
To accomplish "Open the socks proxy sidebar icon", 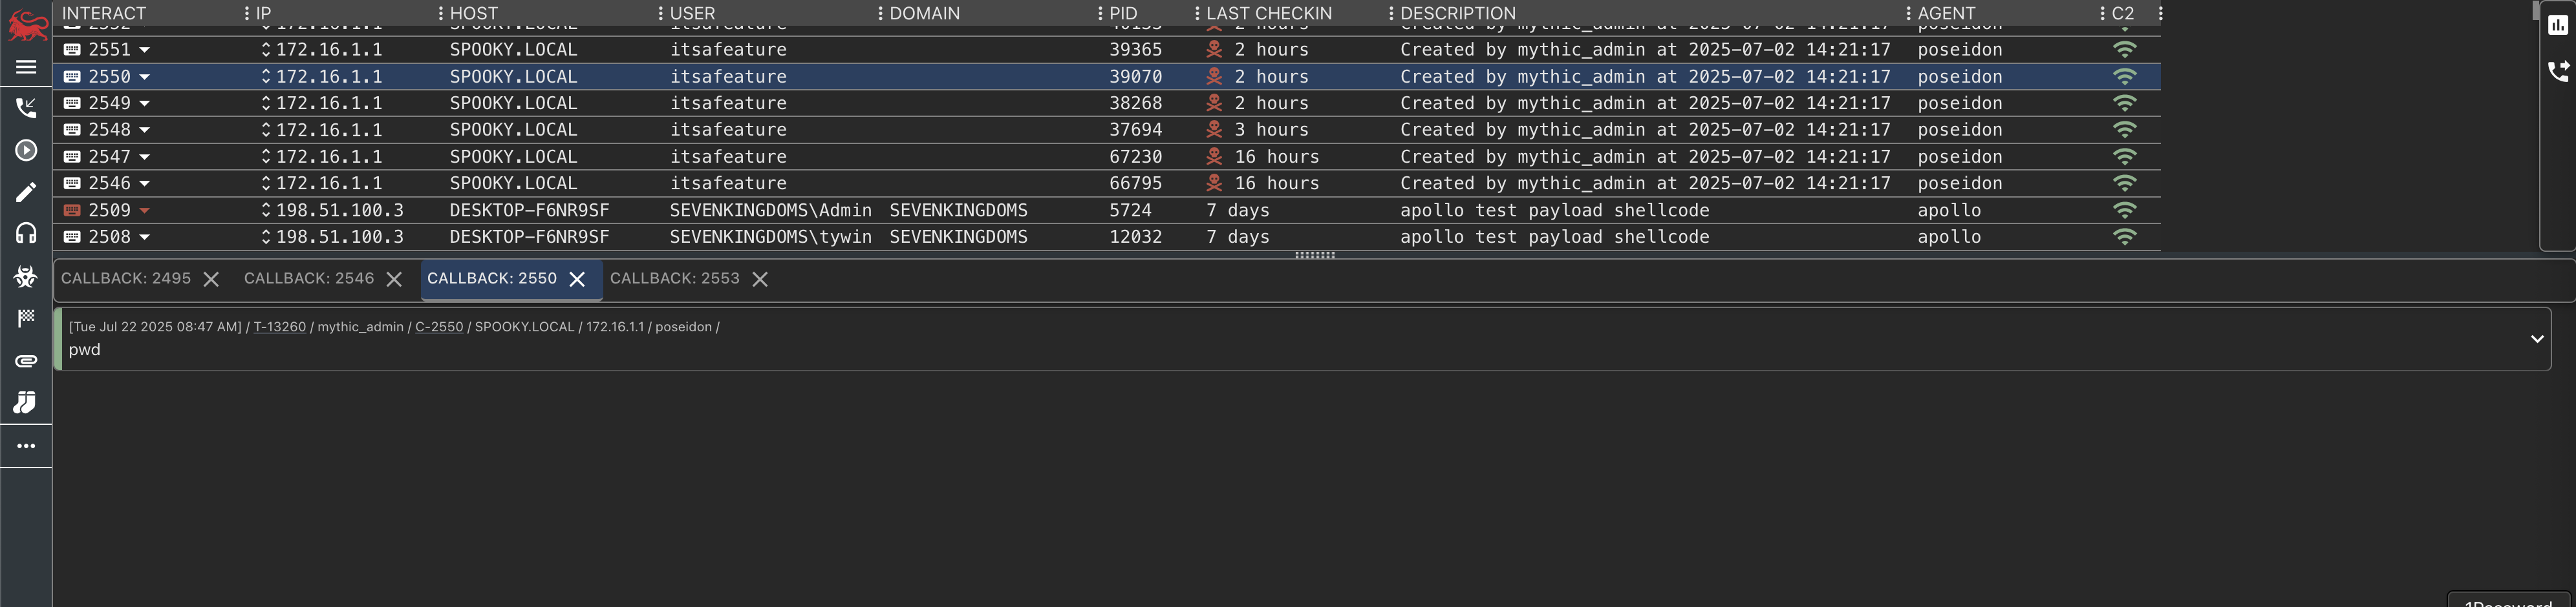I will [x=25, y=402].
